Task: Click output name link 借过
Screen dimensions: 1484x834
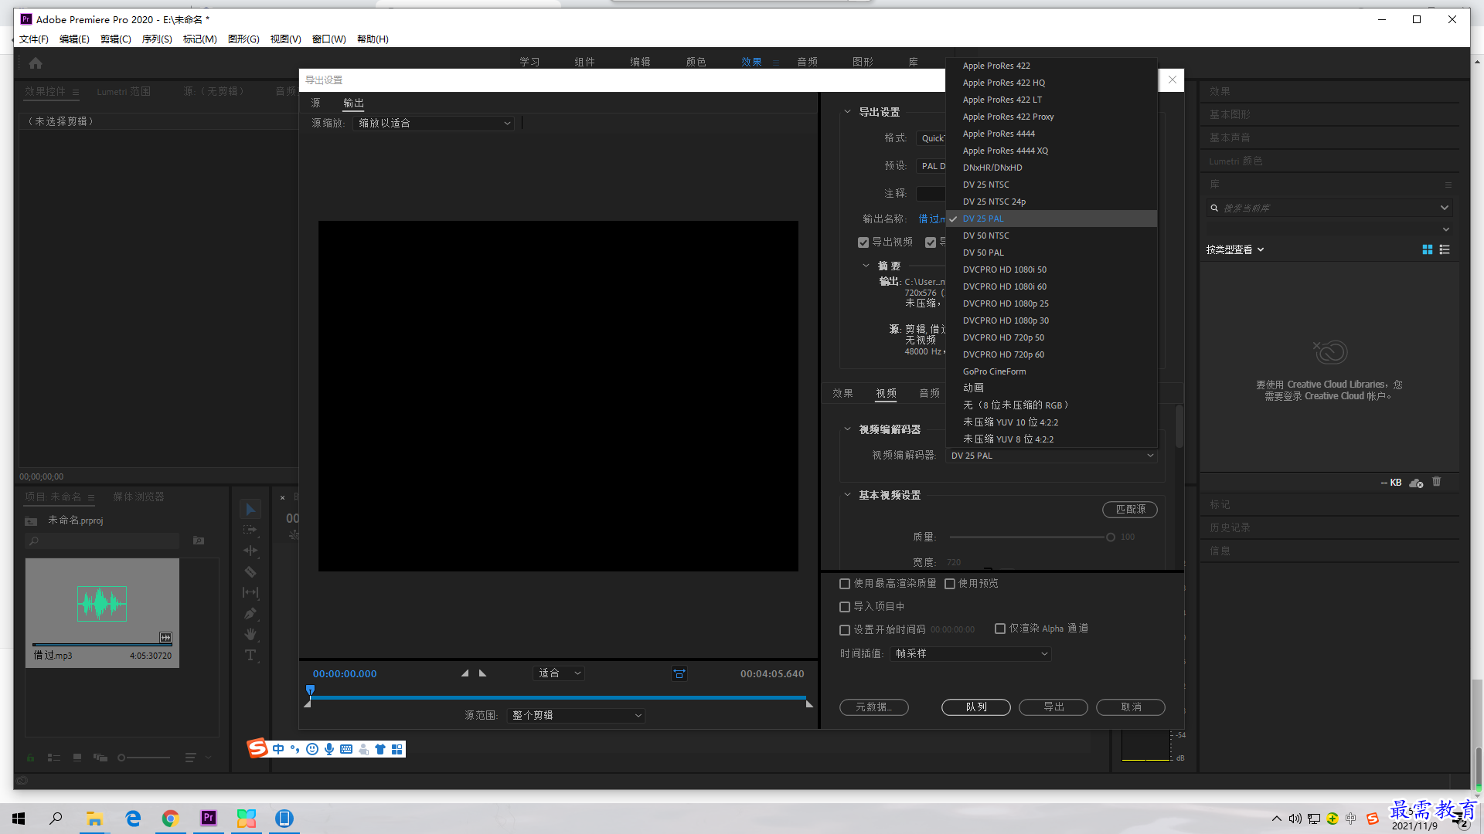Action: pos(931,219)
